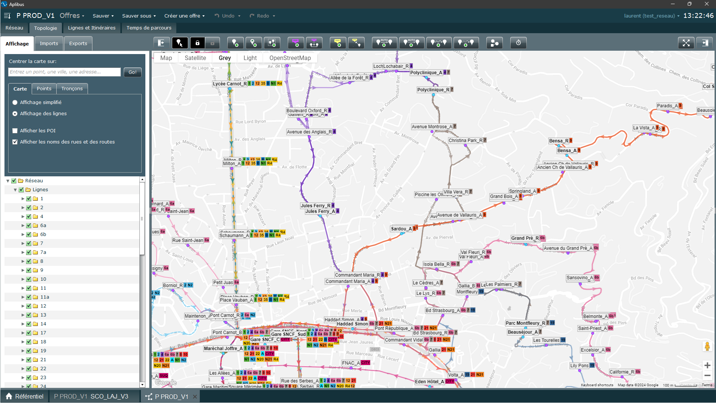Image resolution: width=716 pixels, height=403 pixels.
Task: Click the add stop point icon
Action: pyautogui.click(x=235, y=43)
